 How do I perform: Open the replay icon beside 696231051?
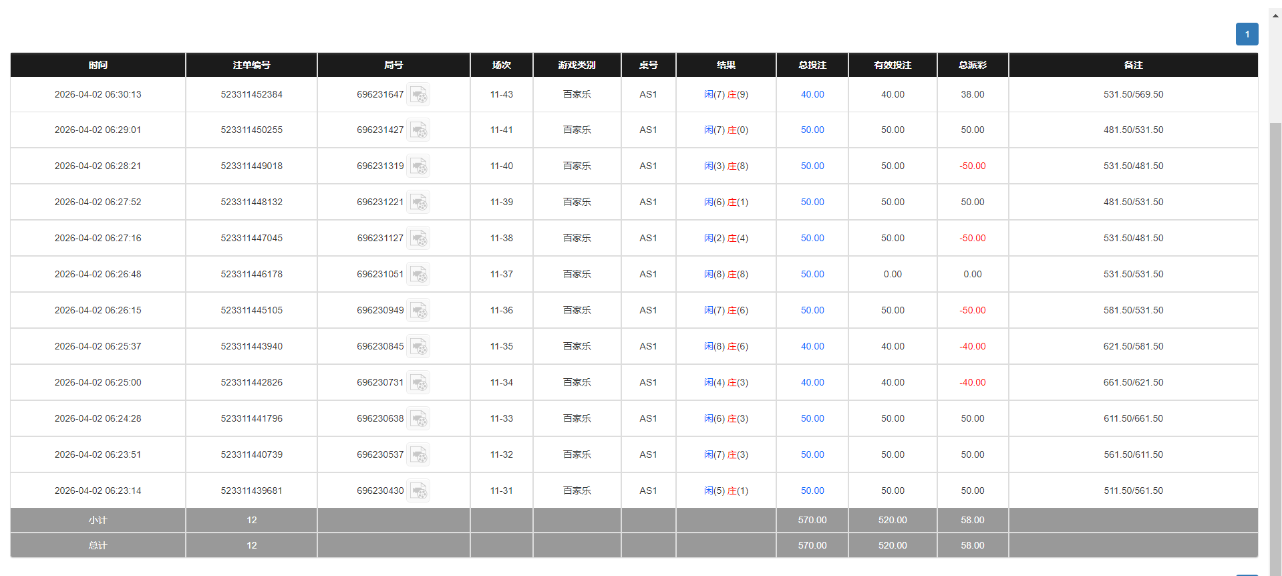pos(419,275)
